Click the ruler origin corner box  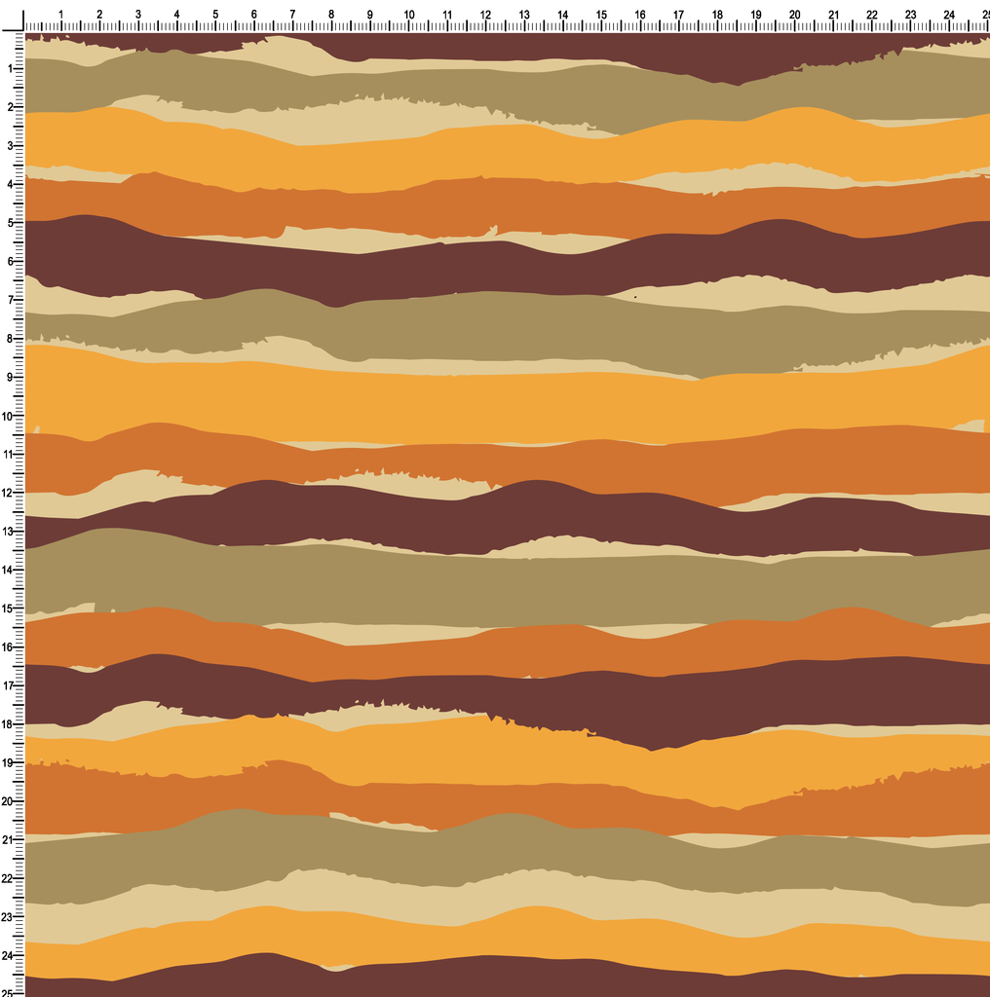[12, 19]
